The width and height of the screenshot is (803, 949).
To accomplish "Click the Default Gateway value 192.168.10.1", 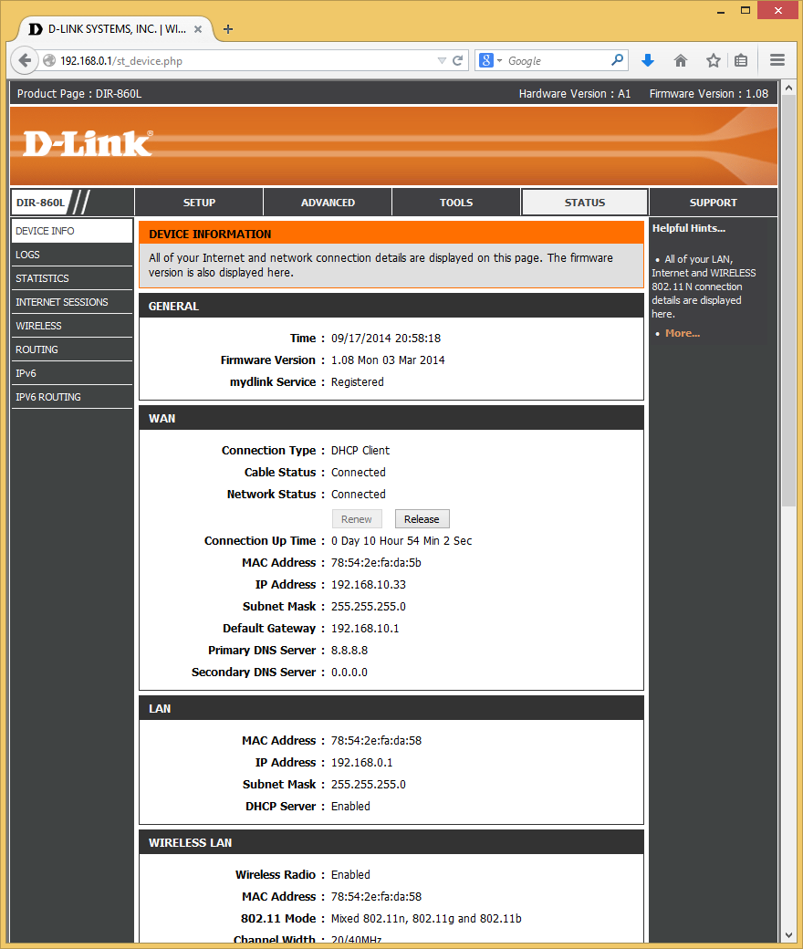I will pyautogui.click(x=365, y=628).
